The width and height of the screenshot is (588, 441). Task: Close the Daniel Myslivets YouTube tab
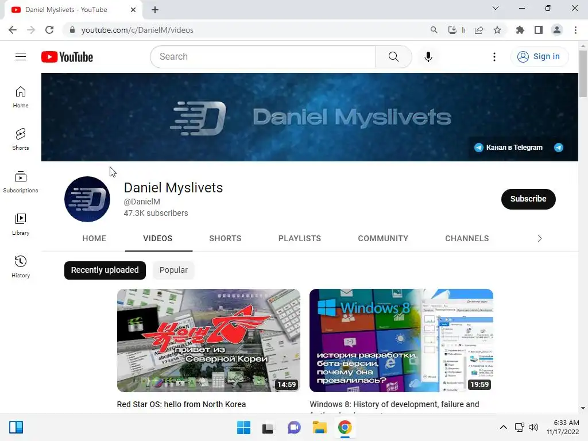[133, 10]
